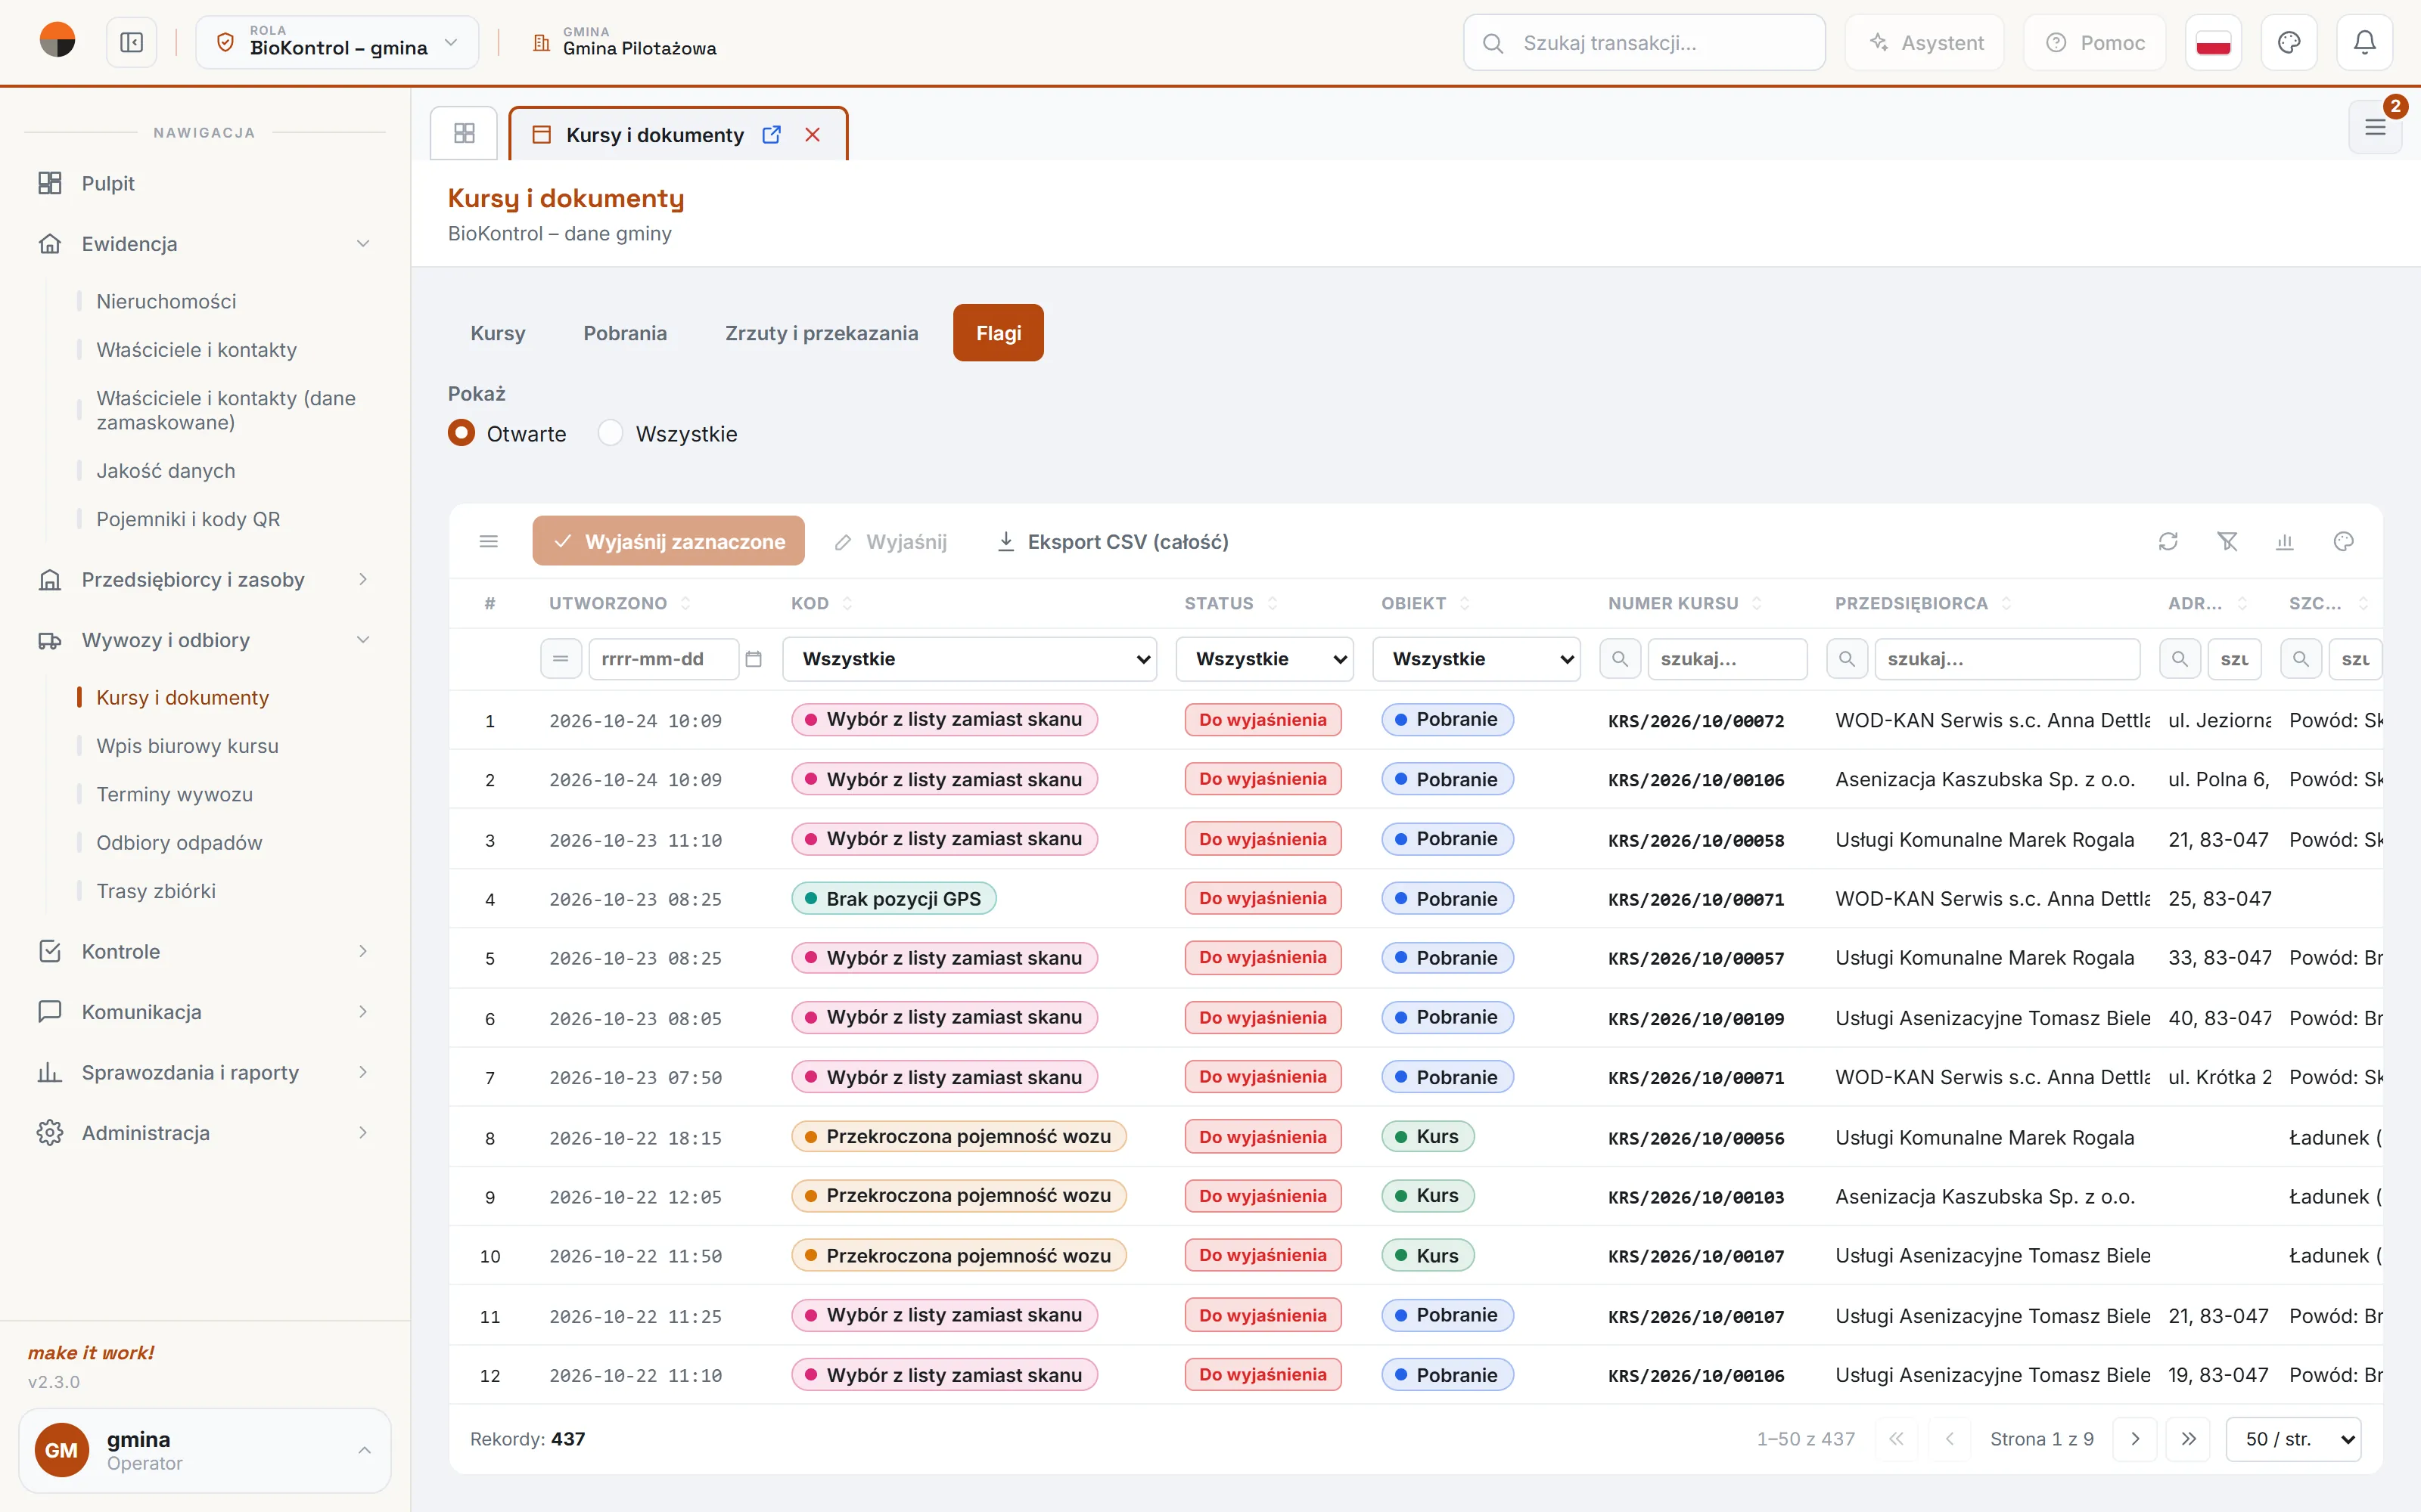The height and width of the screenshot is (1512, 2421).
Task: Click the rrrr-mm-dd date input
Action: (664, 659)
